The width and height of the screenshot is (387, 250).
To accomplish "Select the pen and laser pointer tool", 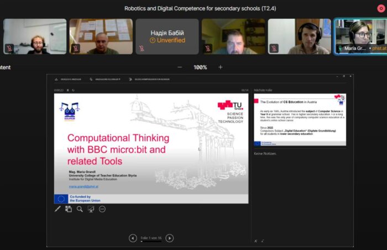I will [57, 209].
